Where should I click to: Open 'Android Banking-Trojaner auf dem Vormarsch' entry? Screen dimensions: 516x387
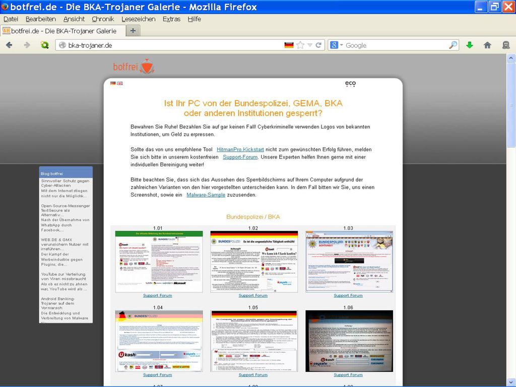click(x=57, y=303)
